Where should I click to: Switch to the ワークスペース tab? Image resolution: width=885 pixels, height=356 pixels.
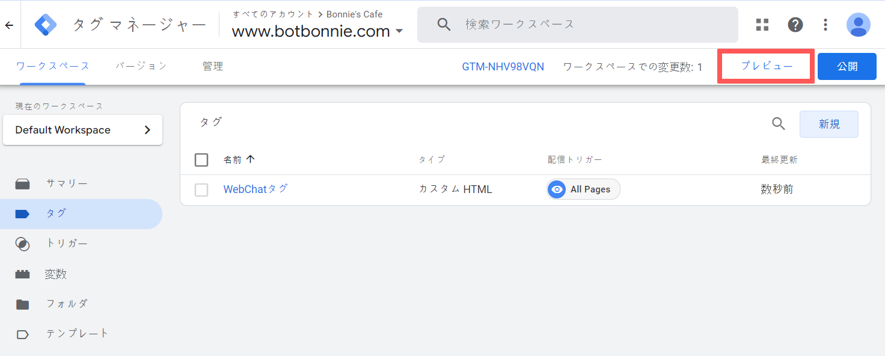pyautogui.click(x=53, y=66)
